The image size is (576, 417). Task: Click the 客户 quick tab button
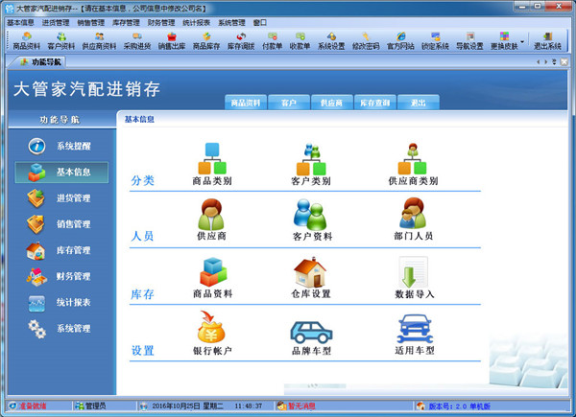(x=289, y=103)
